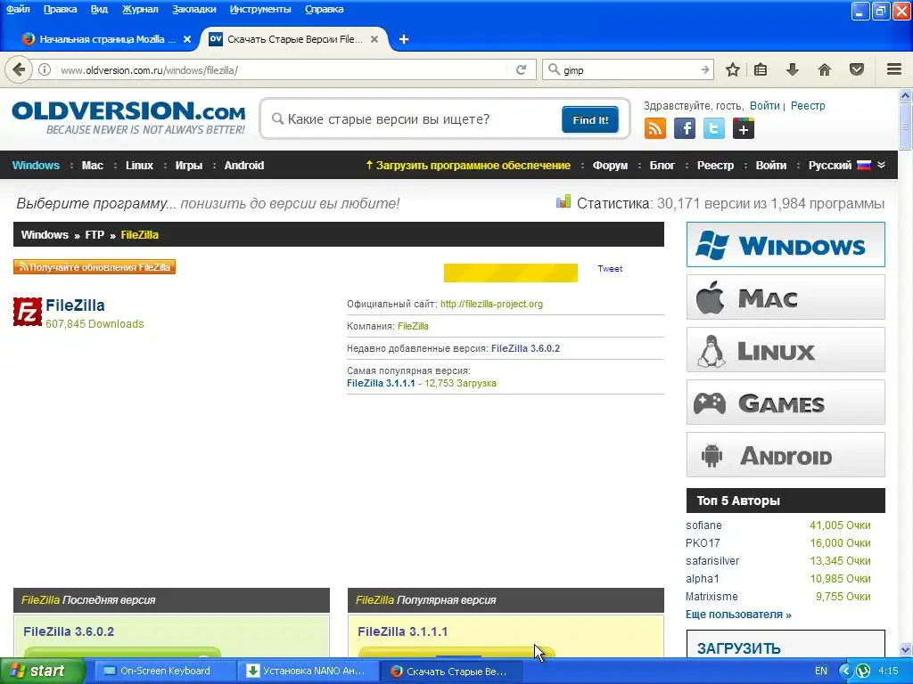Open the Facebook icon in header
The image size is (913, 684).
point(685,128)
